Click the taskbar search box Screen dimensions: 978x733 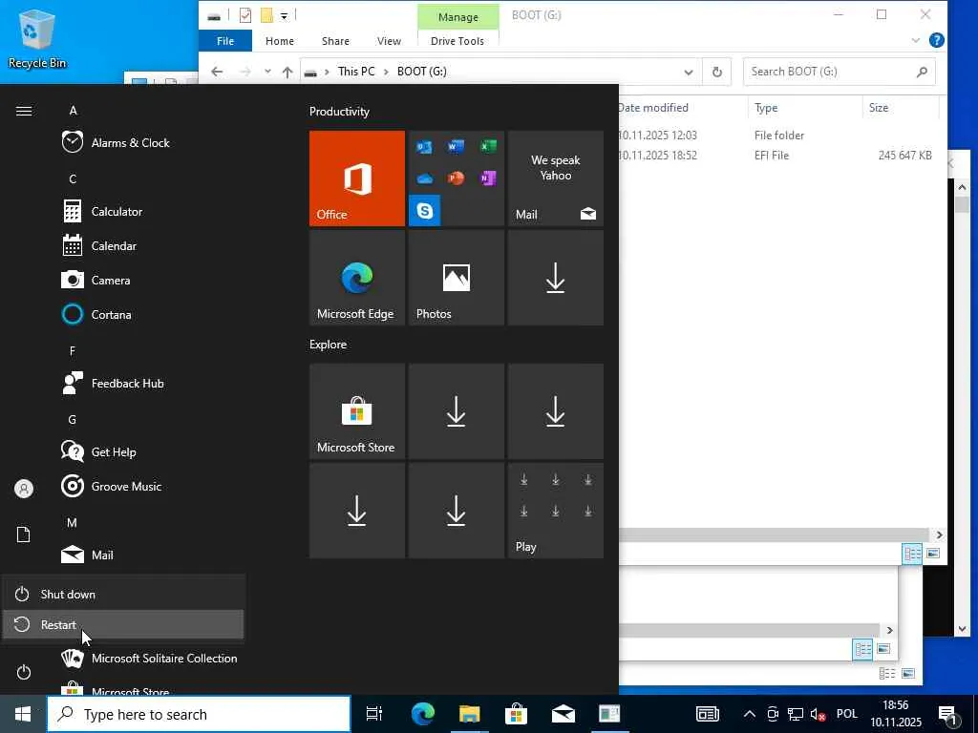pos(199,714)
